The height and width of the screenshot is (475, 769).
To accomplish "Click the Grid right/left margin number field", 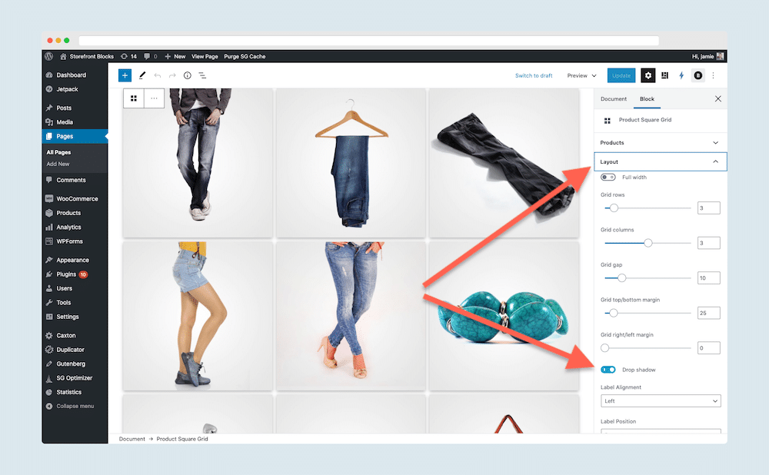I will point(709,348).
